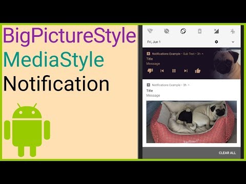
Task: Tap Notifications Example header of picture notification
Action: point(166,85)
